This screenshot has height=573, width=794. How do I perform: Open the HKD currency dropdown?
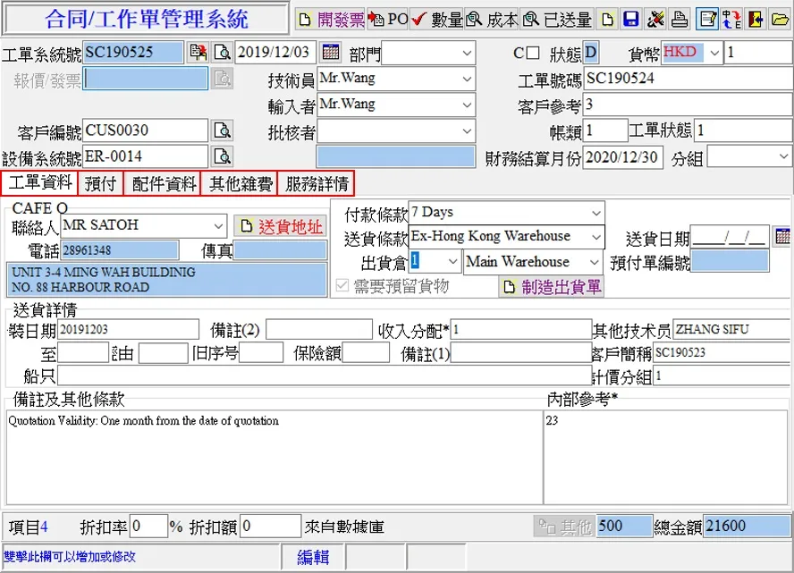point(714,53)
